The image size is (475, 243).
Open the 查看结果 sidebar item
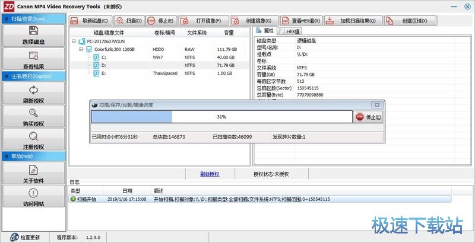34,59
